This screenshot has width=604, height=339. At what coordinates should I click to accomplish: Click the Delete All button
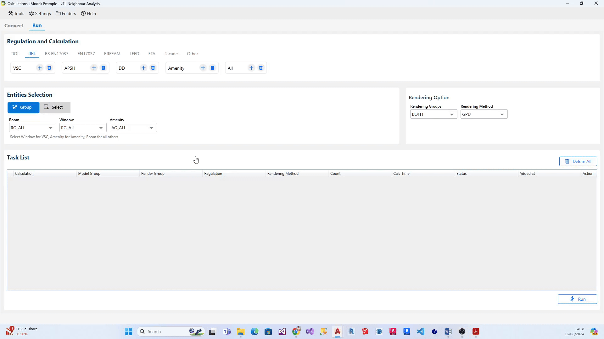click(x=578, y=161)
